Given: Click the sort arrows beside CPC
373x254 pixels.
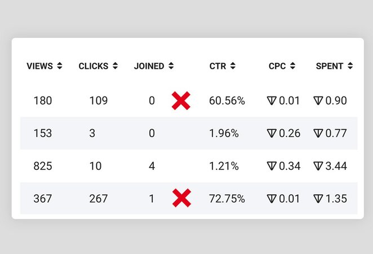Looking at the screenshot, I should pos(292,66).
